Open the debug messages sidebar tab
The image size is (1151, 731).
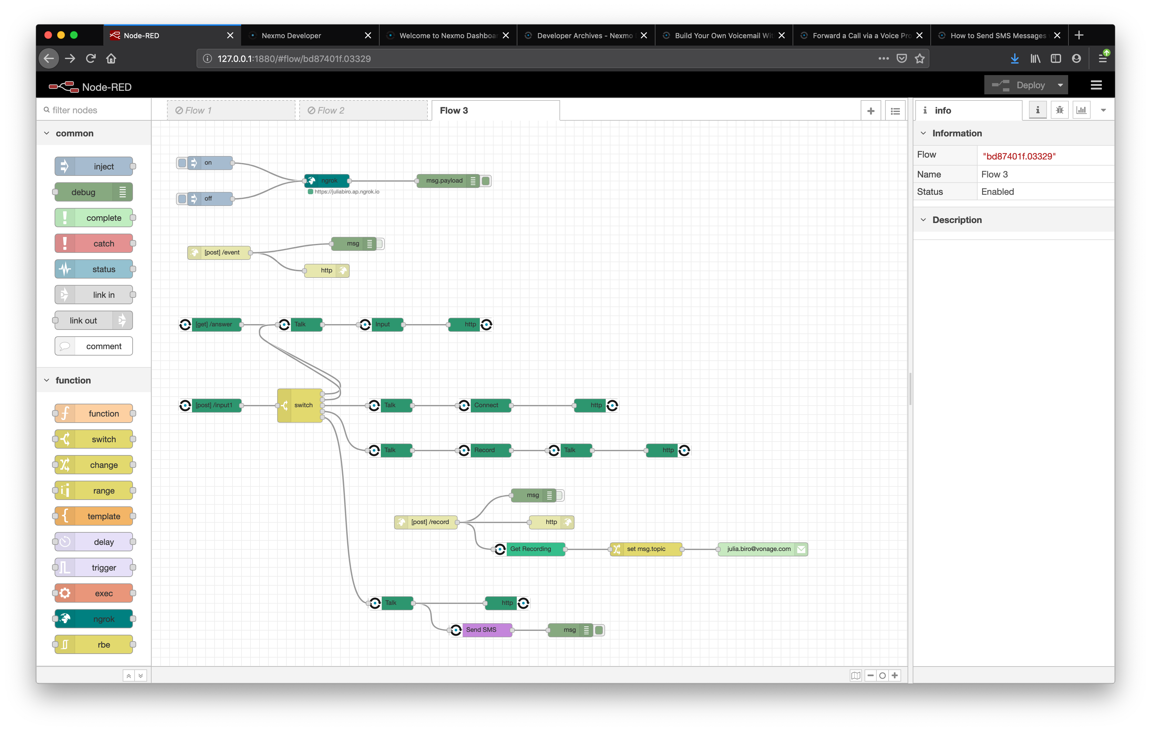[1060, 110]
